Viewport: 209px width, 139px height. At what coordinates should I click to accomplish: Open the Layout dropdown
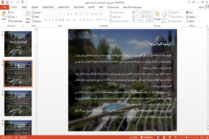tap(37, 13)
